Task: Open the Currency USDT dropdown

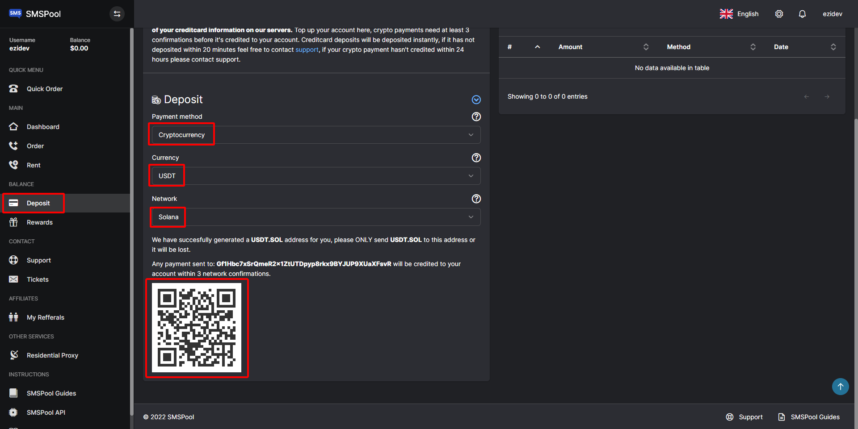Action: (316, 176)
